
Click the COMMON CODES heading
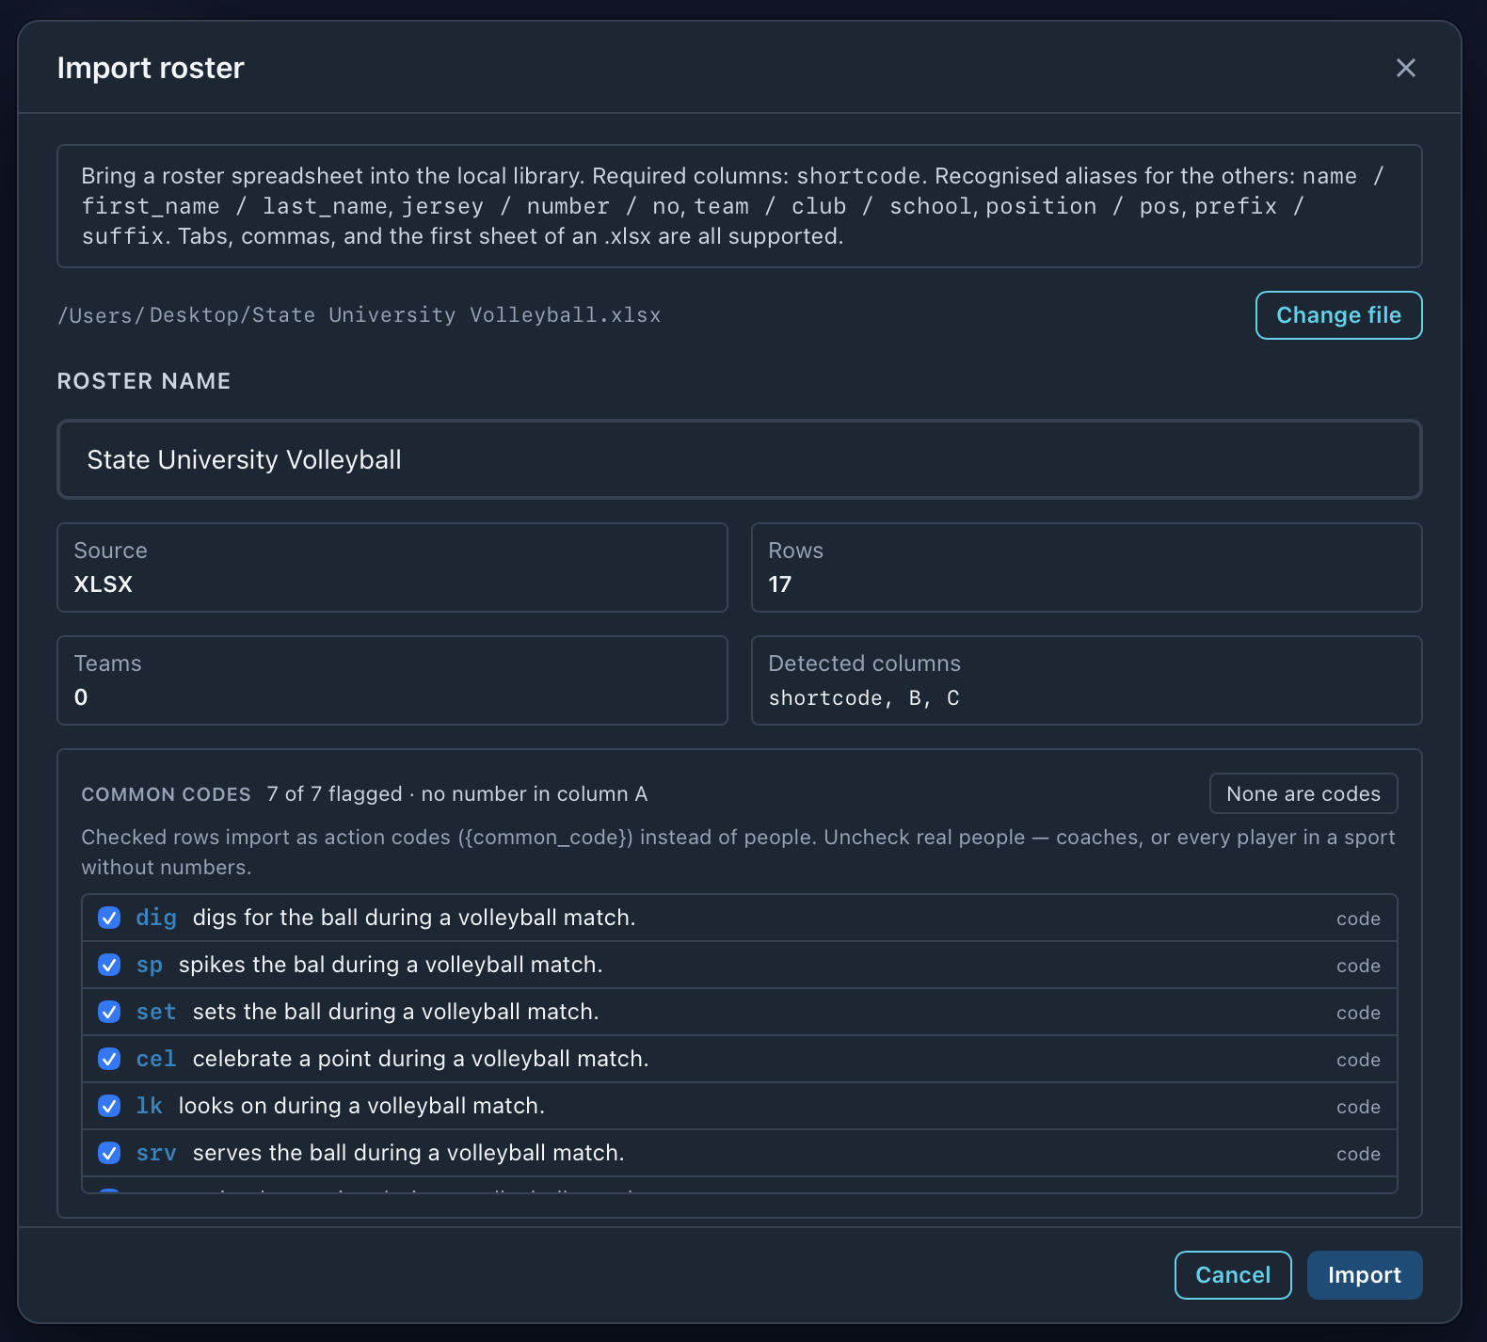coord(166,794)
